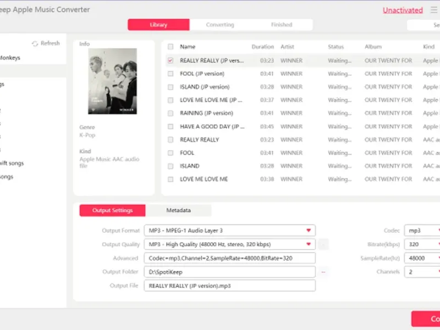Select the ISLAND (JP version) track name
The image size is (440, 330).
[x=205, y=87]
